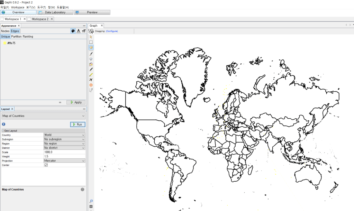The image size is (354, 211).
Task: Select the pencil node creation tool
Action: 91,69
